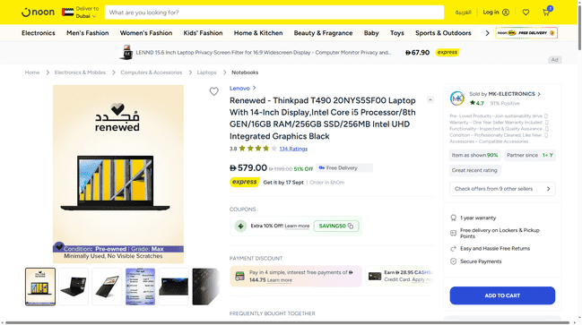
Task: Click the main product image
Action: (118, 175)
